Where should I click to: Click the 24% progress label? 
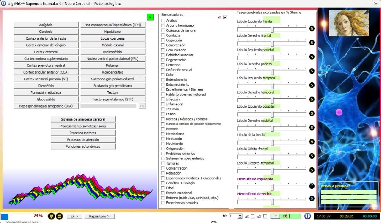[38, 216]
